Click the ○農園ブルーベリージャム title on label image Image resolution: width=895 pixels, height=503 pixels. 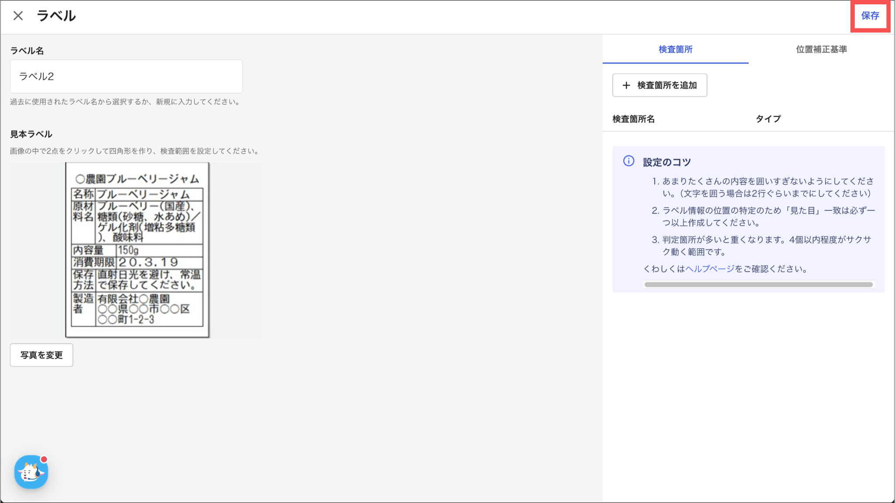coord(137,179)
